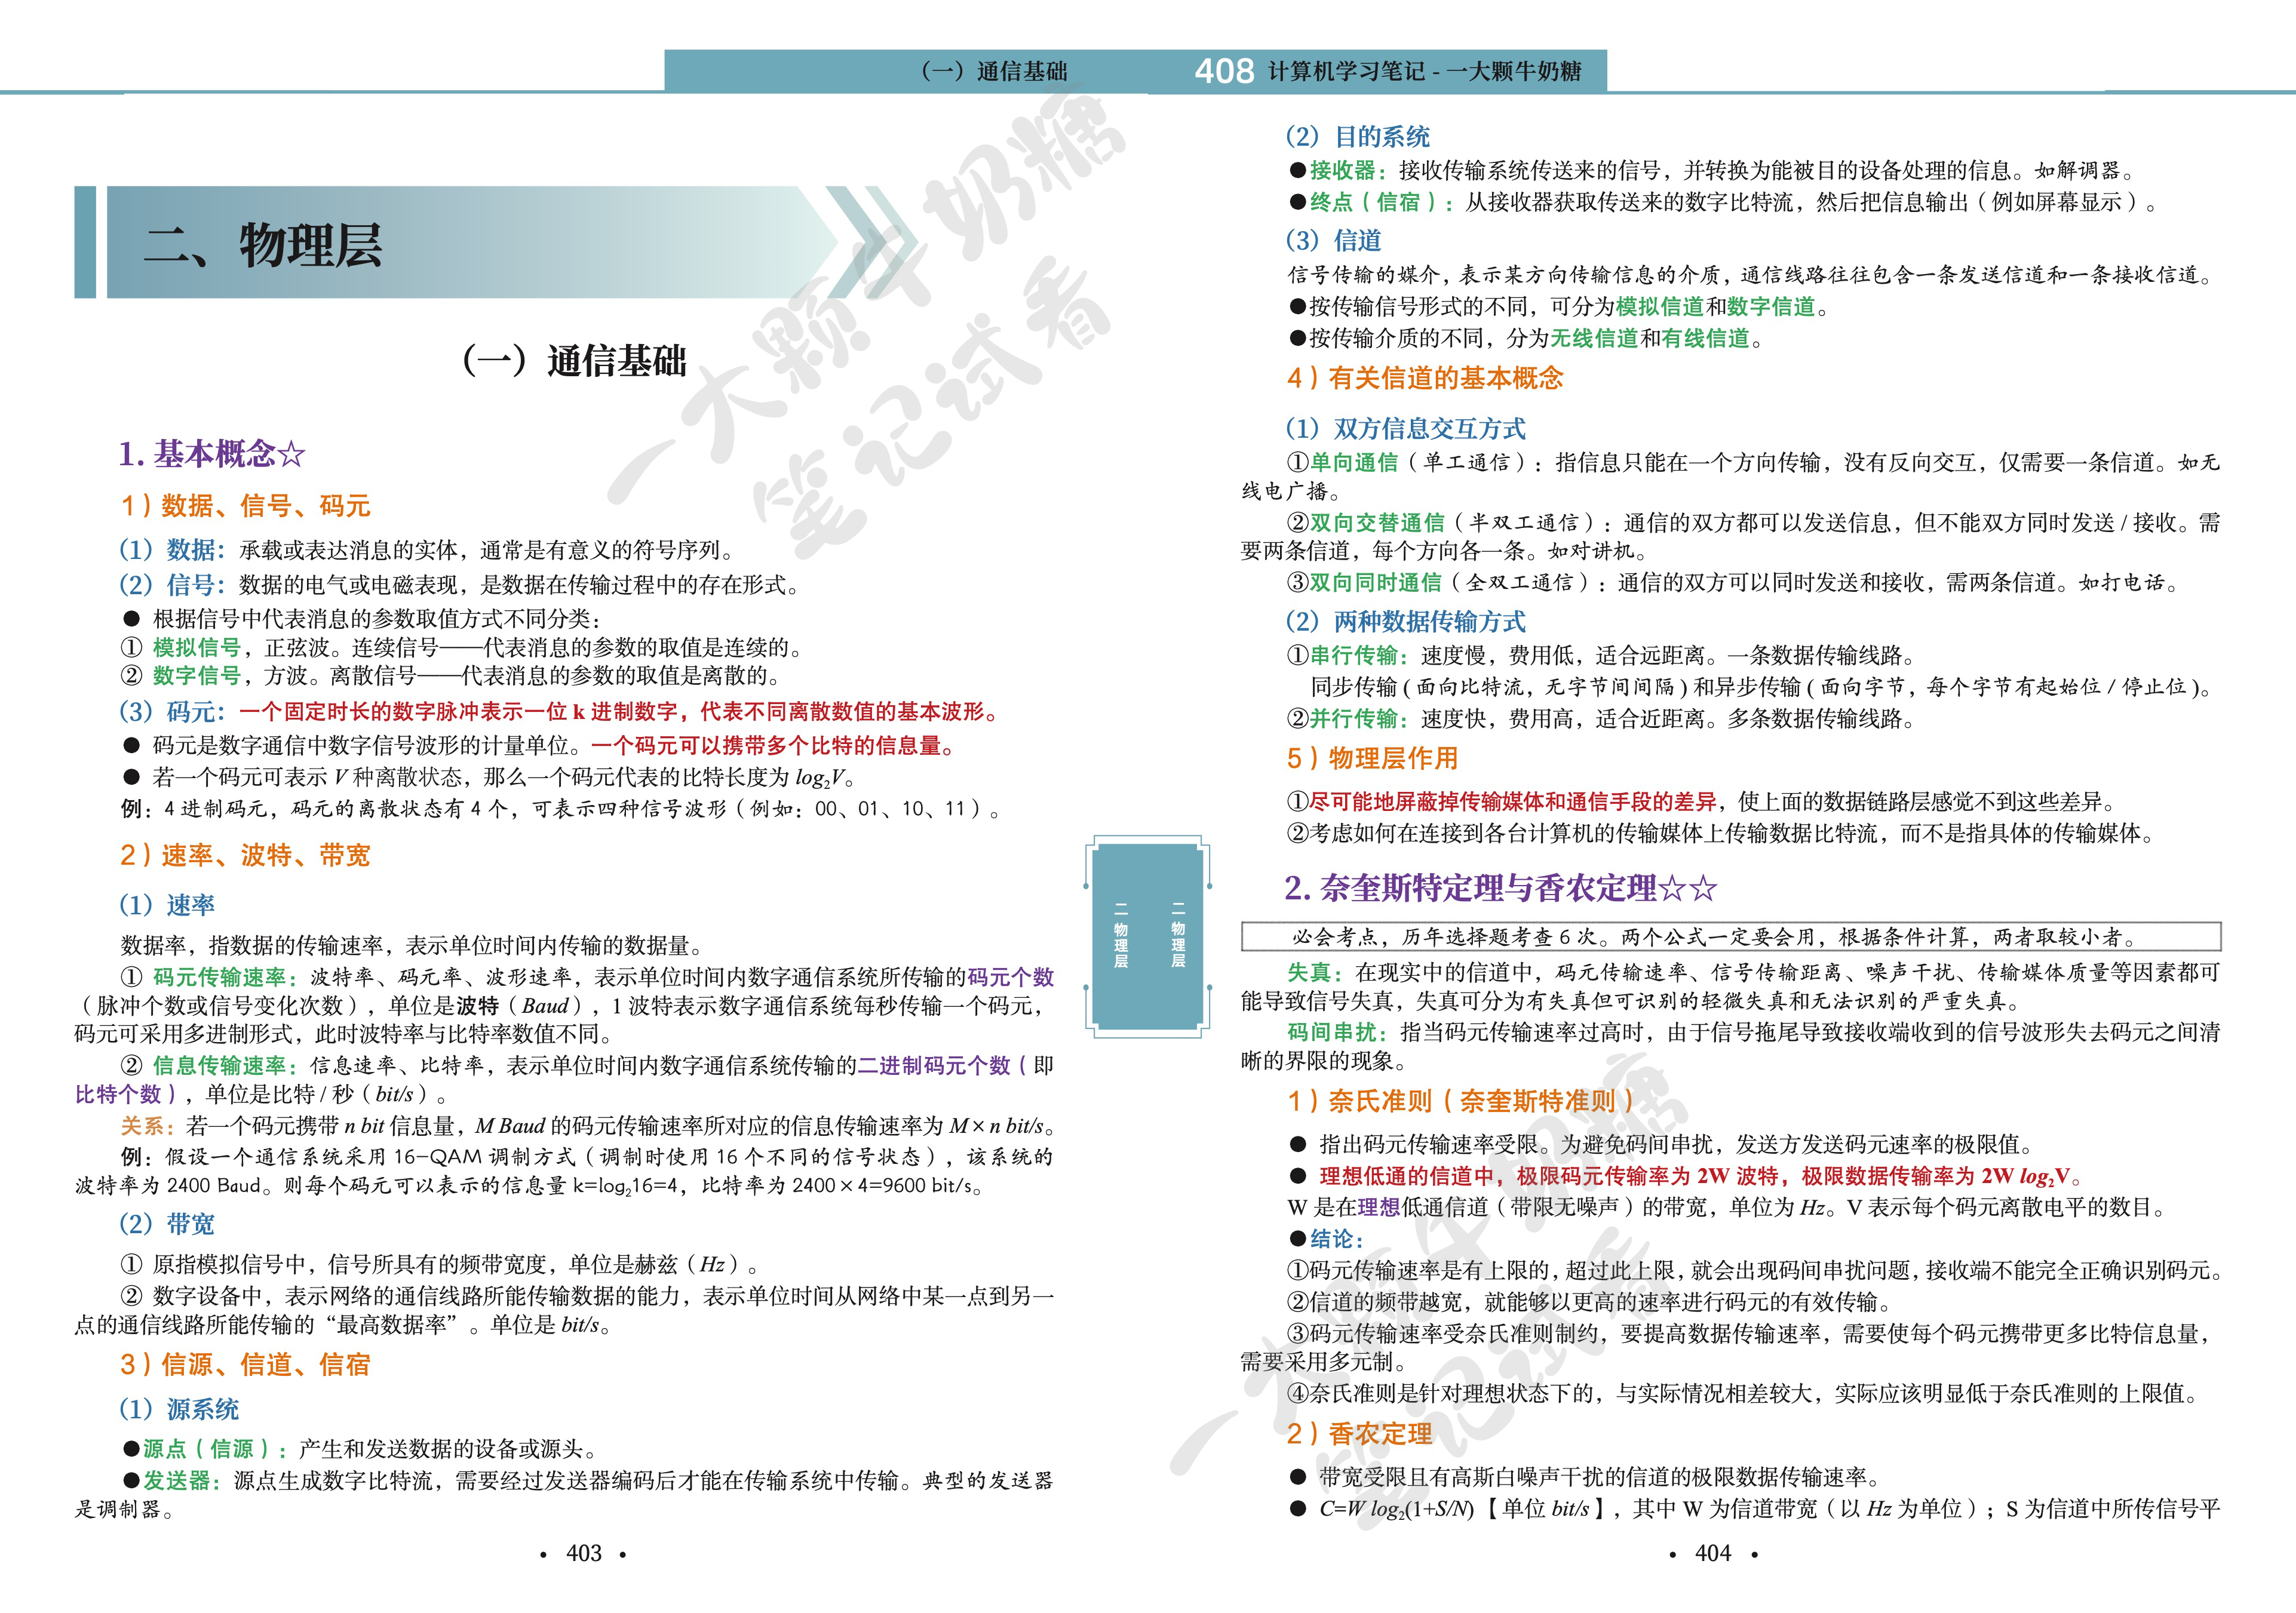
Task: Click the green term "无线信道"
Action: pyautogui.click(x=1594, y=339)
